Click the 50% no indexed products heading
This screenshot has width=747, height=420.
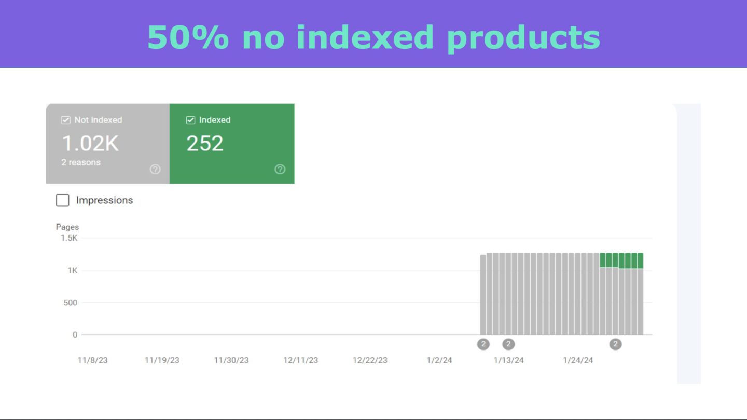(374, 37)
